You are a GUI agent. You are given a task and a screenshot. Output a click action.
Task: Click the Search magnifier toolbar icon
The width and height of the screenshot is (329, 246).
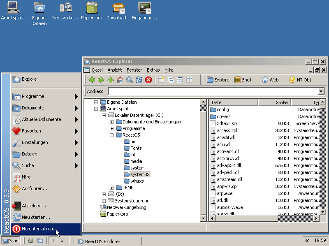129,80
